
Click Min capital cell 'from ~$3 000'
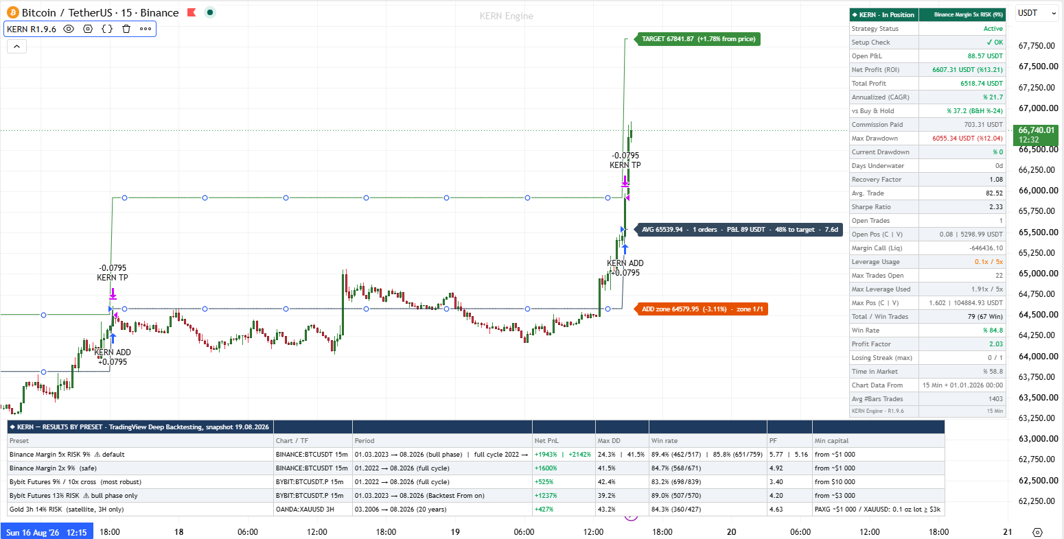[x=878, y=496]
